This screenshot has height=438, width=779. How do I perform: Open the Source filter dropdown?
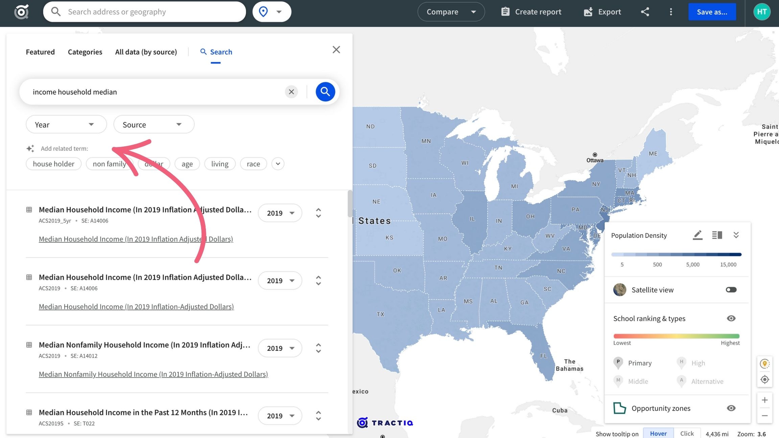[154, 125]
